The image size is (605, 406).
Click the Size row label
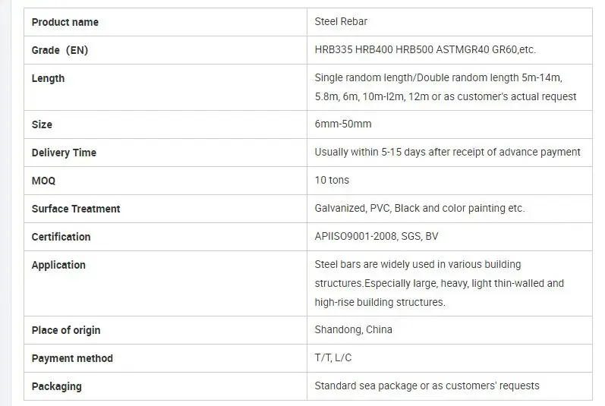point(43,124)
